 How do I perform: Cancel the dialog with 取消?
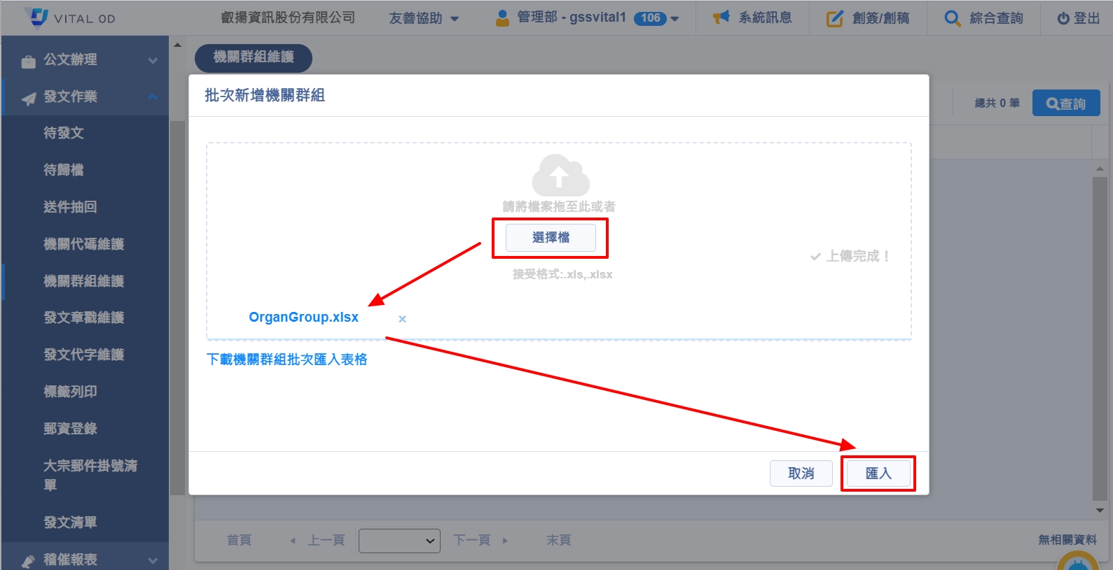pos(801,473)
